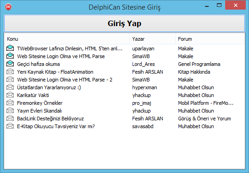Image resolution: width=249 pixels, height=173 pixels.
Task: Click envelope icon beside Geçici hafıza okuma
Action: 10,64
